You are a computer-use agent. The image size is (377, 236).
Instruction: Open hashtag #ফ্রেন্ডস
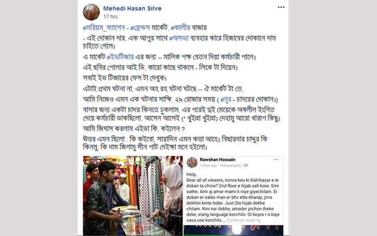coord(140,28)
